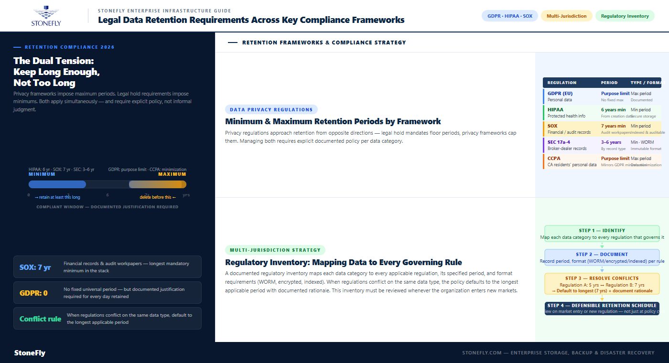Click 'StoneFly Enterprise Infrastructure Guide' subtitle
The height and width of the screenshot is (363, 669).
164,11
